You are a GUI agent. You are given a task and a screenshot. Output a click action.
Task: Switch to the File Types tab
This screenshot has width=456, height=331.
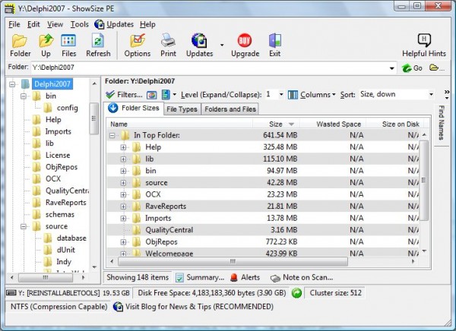point(181,109)
